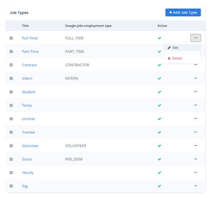The height and width of the screenshot is (198, 211).
Task: Grab the drag handle for Contract
Action: click(11, 65)
